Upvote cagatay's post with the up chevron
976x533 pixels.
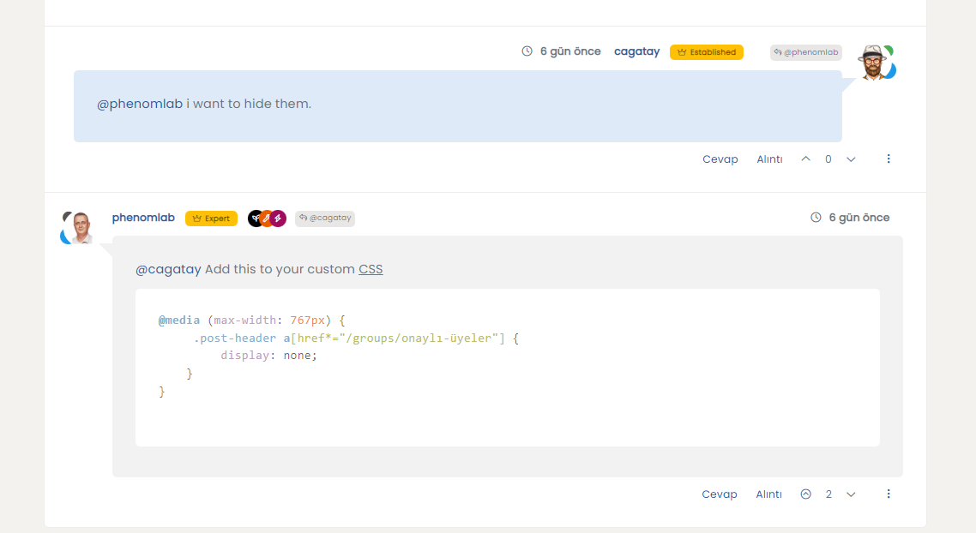pyautogui.click(x=805, y=159)
